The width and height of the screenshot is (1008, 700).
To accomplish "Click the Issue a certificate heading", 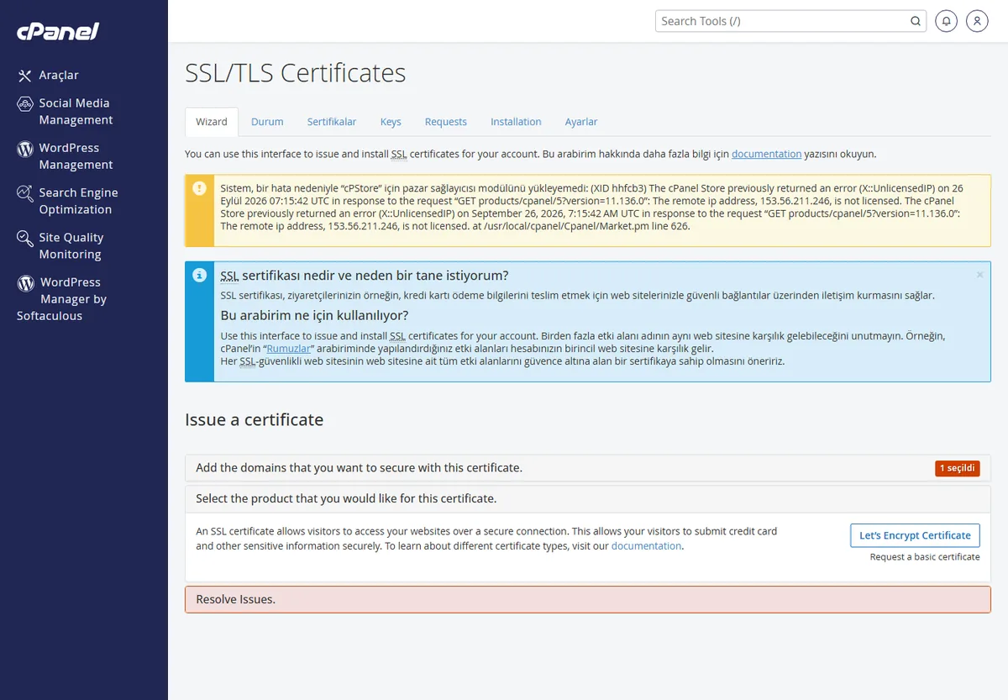I will tap(255, 420).
